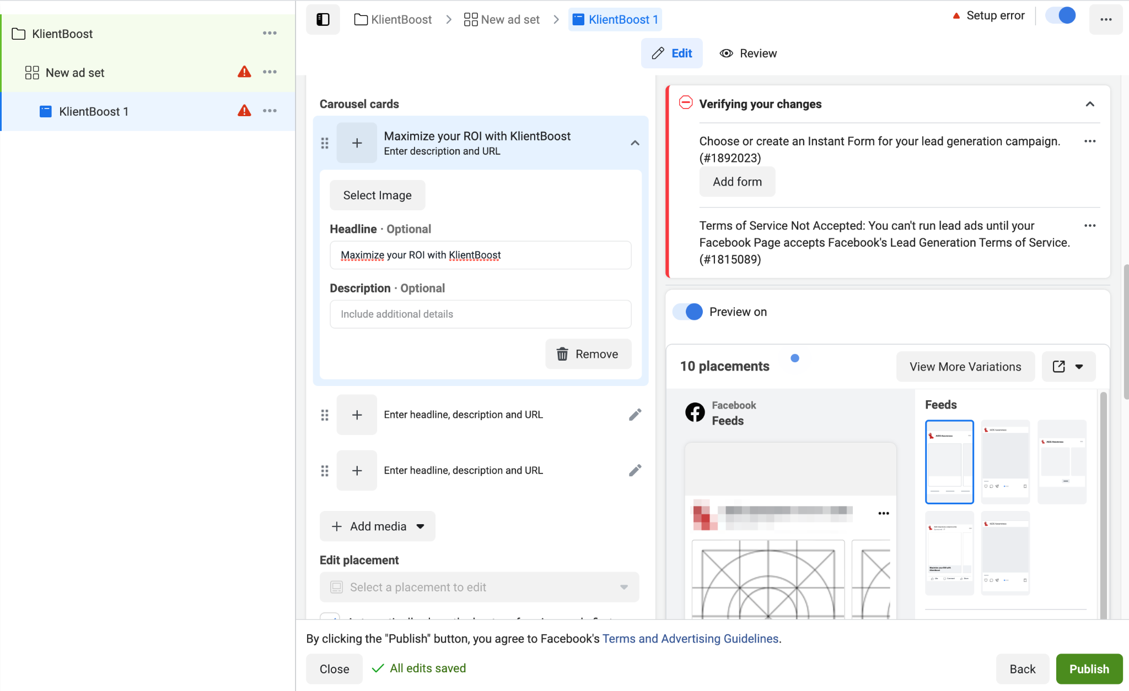Viewport: 1129px width, 691px height.
Task: Click the pencil icon on third carousel card
Action: pyautogui.click(x=635, y=470)
